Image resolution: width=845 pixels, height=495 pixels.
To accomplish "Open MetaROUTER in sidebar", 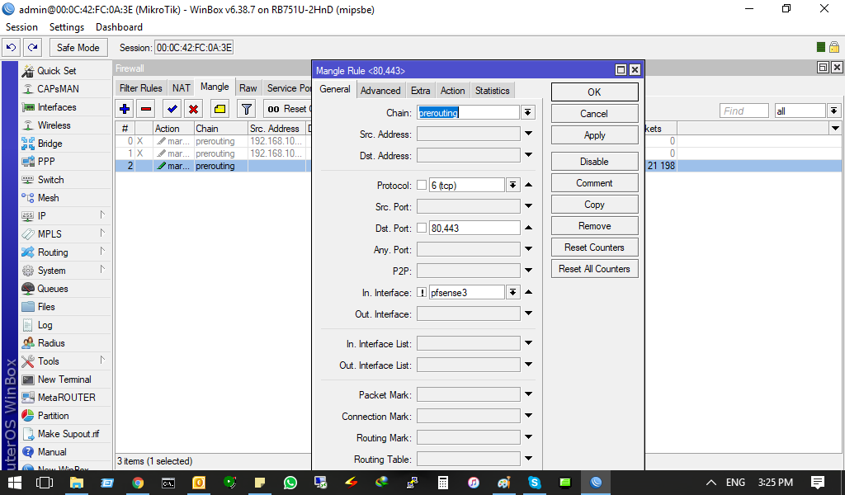I will (64, 397).
